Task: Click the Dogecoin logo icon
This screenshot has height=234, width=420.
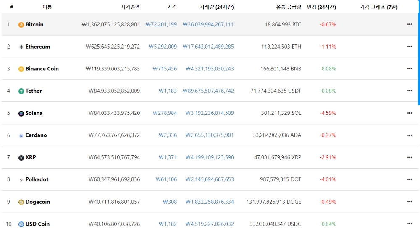Action: click(21, 202)
